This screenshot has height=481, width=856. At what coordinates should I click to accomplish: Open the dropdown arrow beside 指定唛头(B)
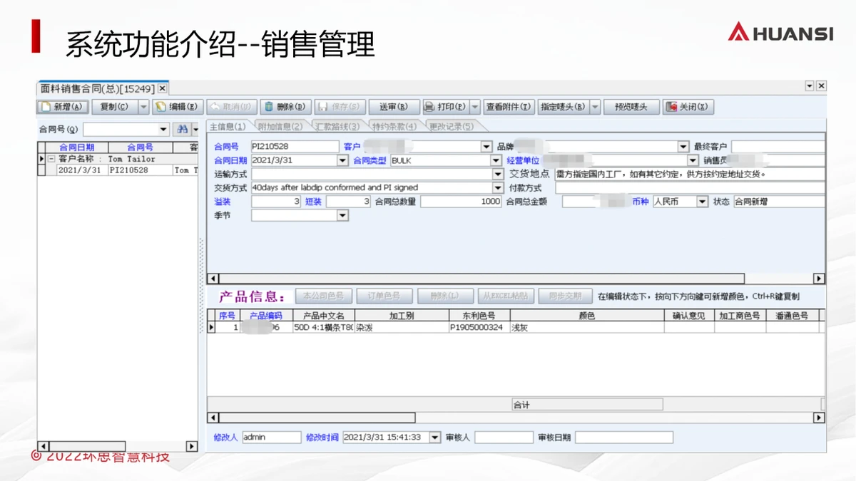(595, 107)
